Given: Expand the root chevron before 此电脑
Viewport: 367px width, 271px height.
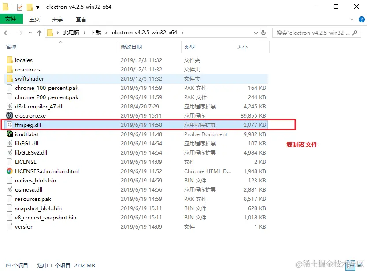Looking at the screenshot, I should click(58, 33).
